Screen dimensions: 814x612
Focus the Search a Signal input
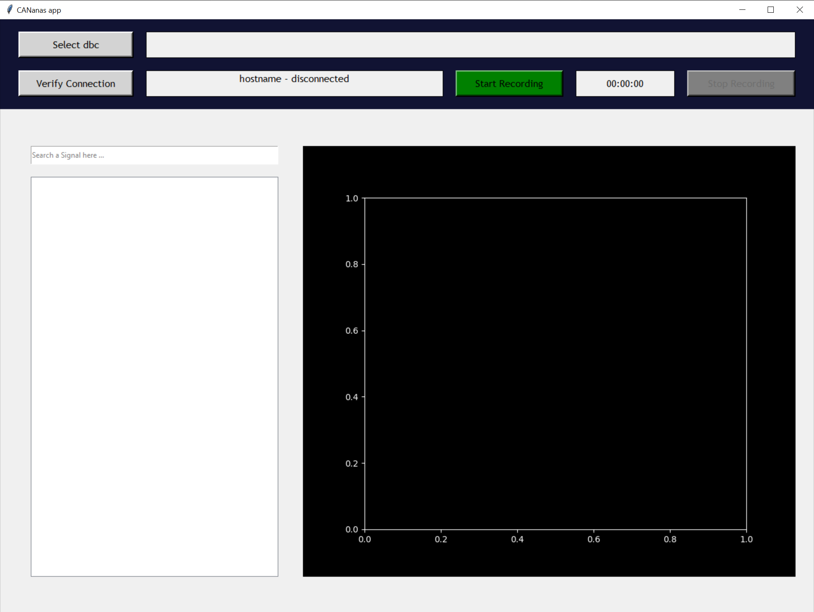[x=154, y=155]
